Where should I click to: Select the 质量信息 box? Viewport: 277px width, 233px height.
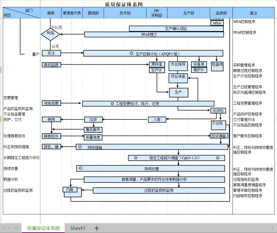coord(93,137)
